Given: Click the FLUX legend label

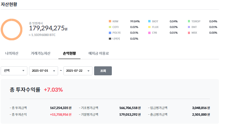Looking at the screenshot, I should coord(155,27).
